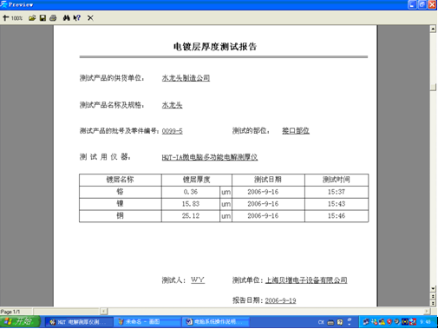Switch to the Paint taskbar window
The width and height of the screenshot is (438, 329).
tap(147, 322)
